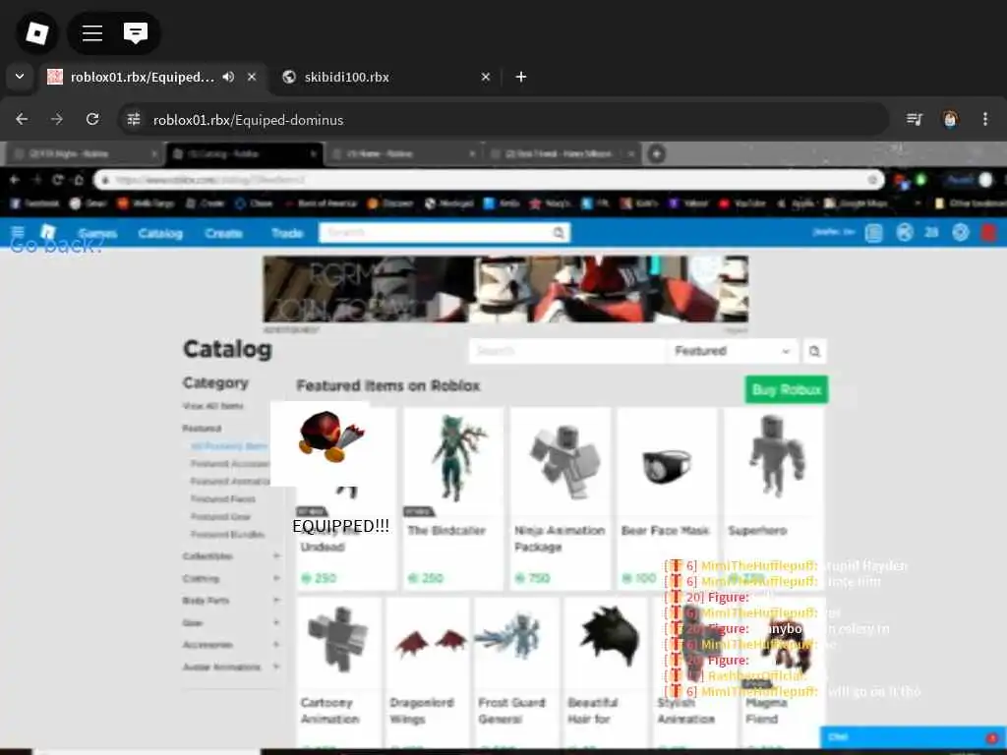
Task: Open site settings icon in address bar
Action: click(x=134, y=119)
